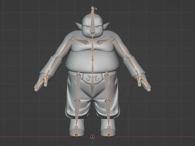Screen dimensions: 195x146
Task: Select the foot bone in the screen-left boot
Action: pos(76,131)
